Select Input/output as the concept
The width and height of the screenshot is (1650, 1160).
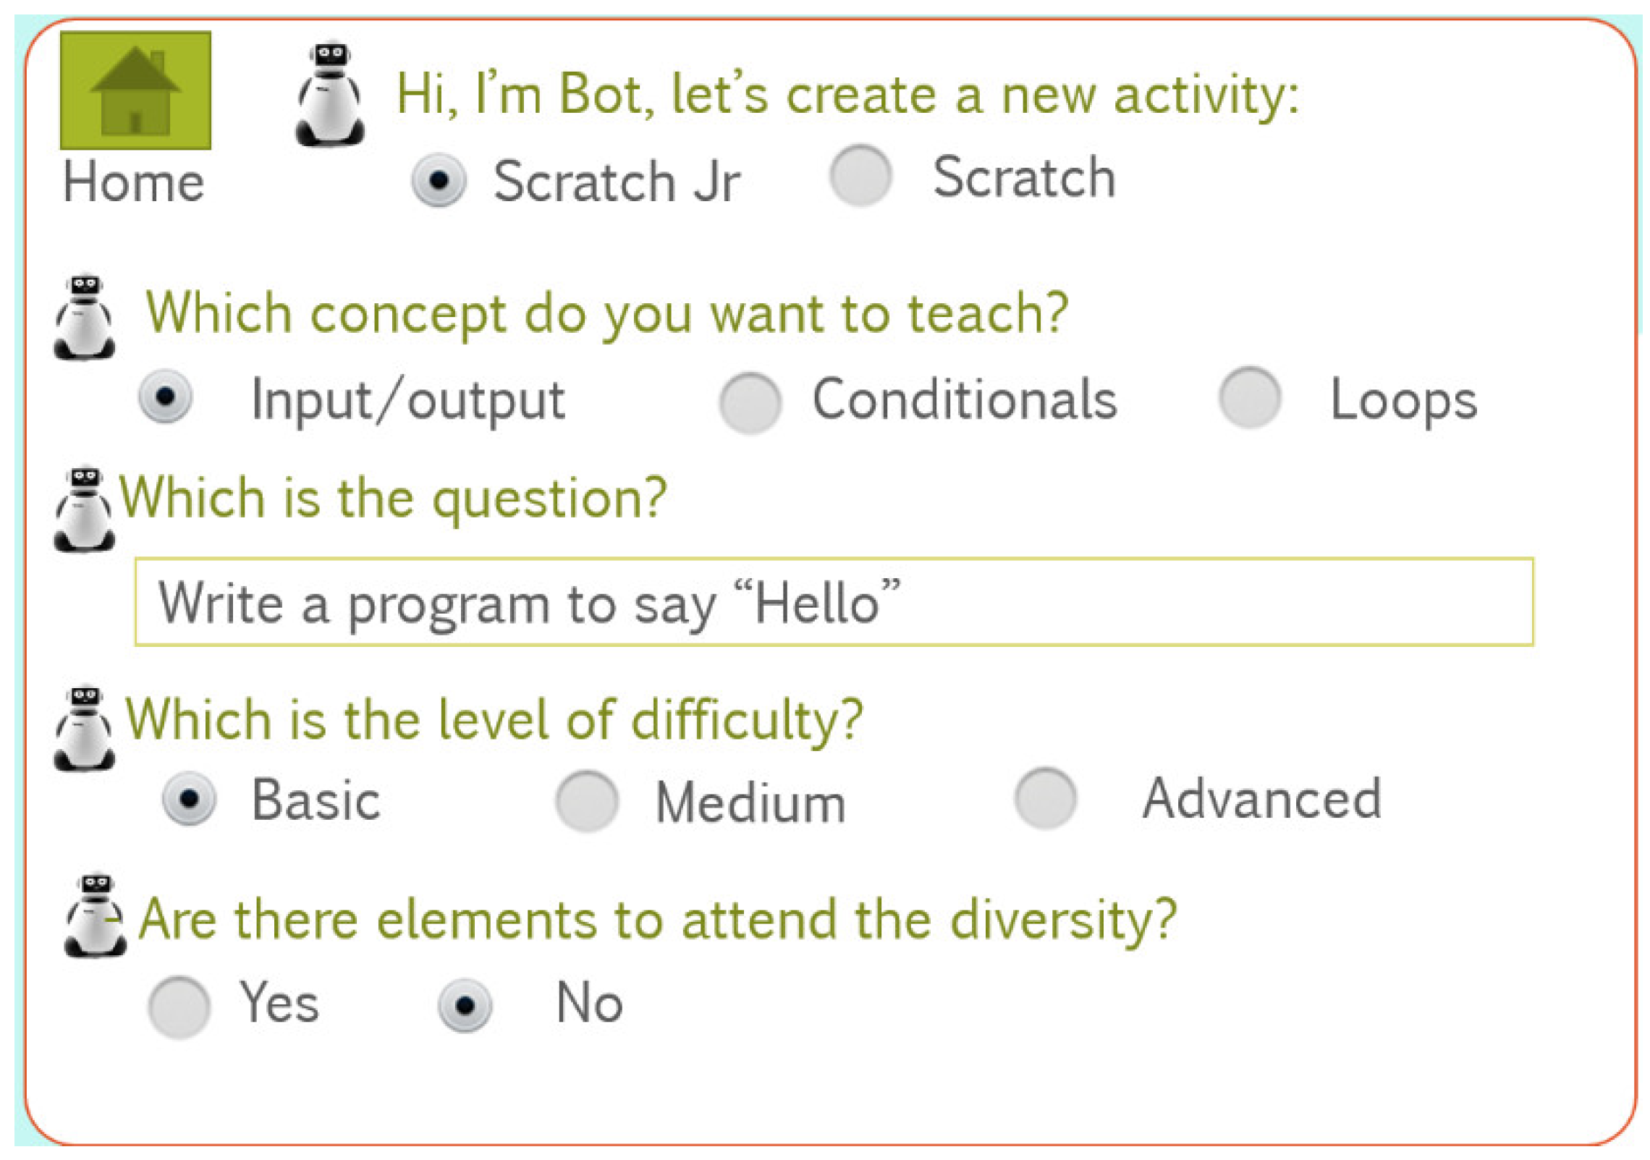[166, 396]
